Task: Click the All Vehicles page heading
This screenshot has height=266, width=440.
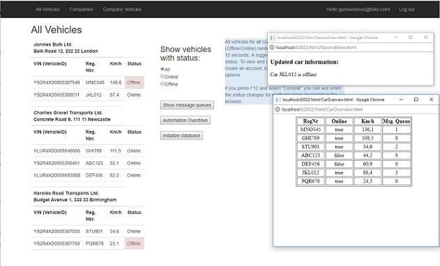Action: click(56, 30)
